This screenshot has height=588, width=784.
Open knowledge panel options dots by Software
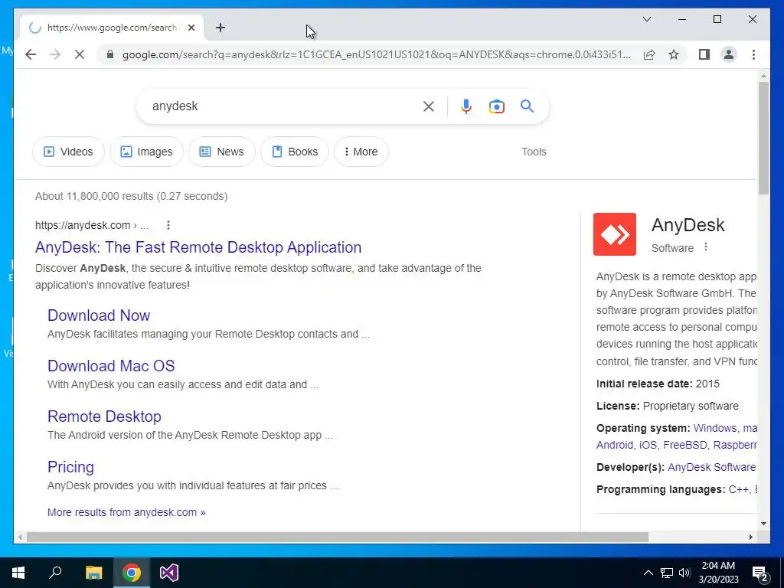coord(705,247)
